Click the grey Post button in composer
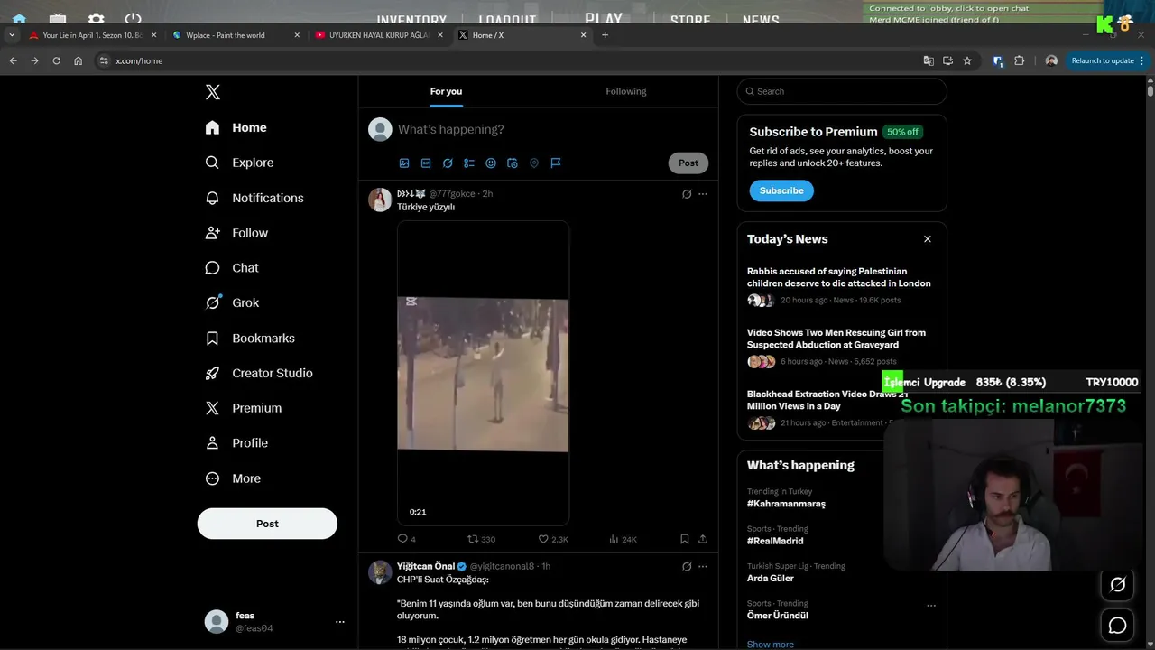This screenshot has width=1155, height=650. [688, 163]
